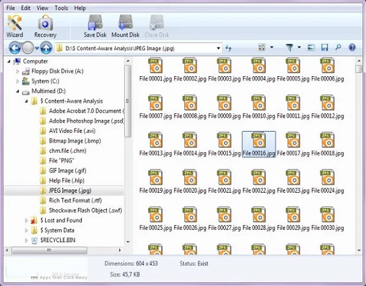Screen dimensions: 366x286
Task: Click tree panel horizontal scrollbar thumb
Action: click(49, 250)
